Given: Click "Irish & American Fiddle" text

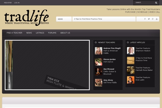Looking at the screenshot, I should 111,52.
